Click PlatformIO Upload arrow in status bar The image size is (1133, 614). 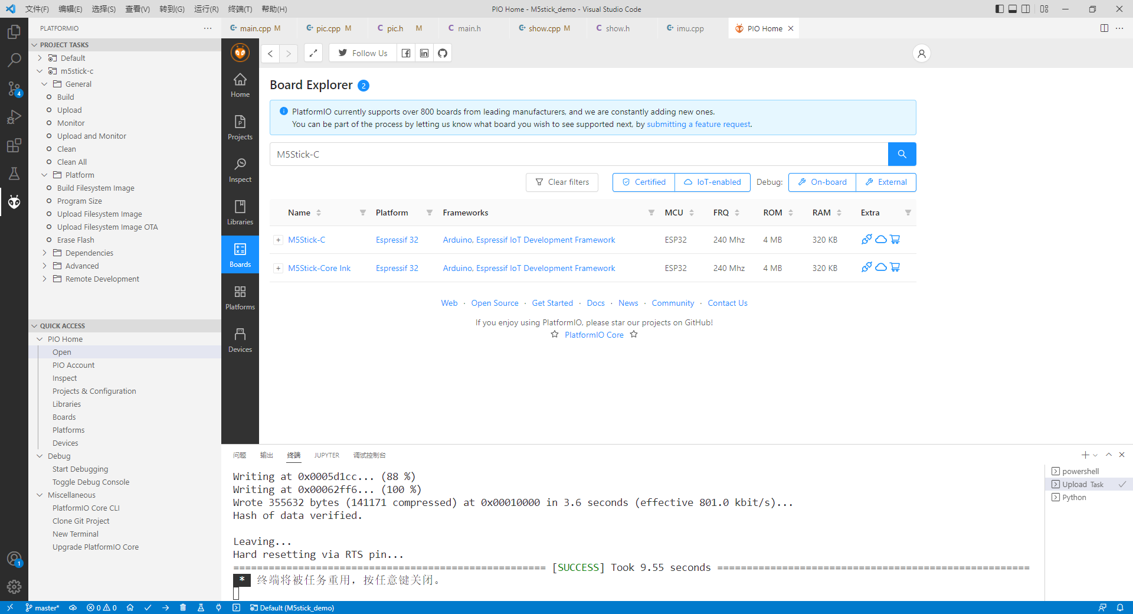pos(165,608)
